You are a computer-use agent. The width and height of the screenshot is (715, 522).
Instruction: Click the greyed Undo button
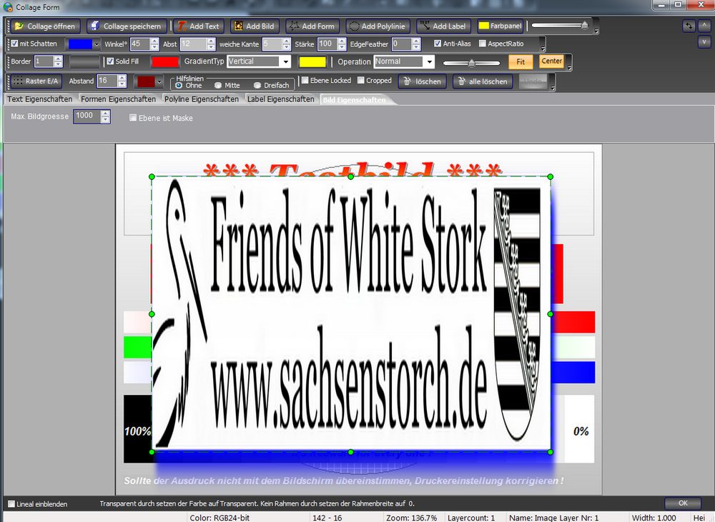(533, 81)
